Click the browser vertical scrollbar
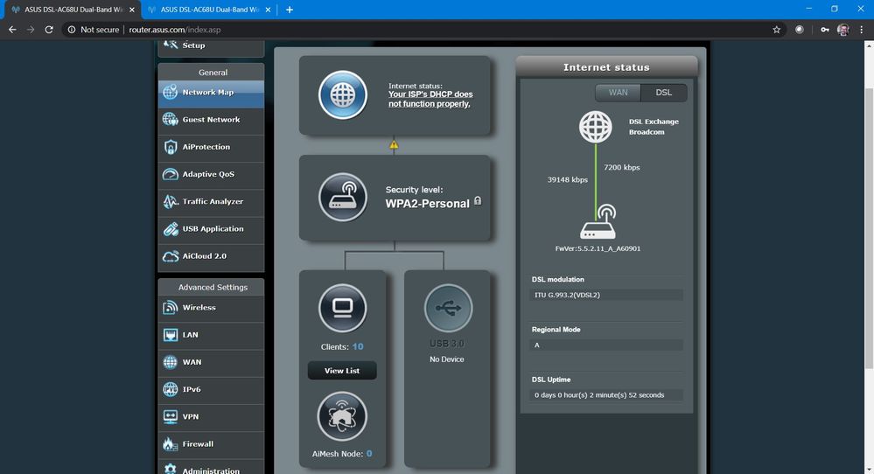The height and width of the screenshot is (474, 874). (869, 228)
